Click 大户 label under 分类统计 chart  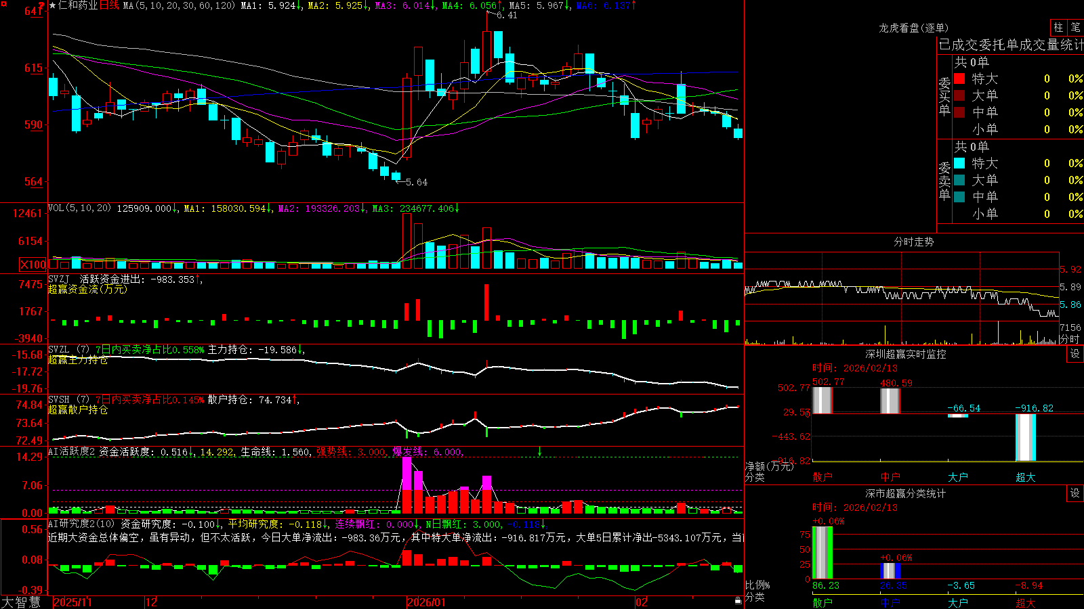[958, 602]
